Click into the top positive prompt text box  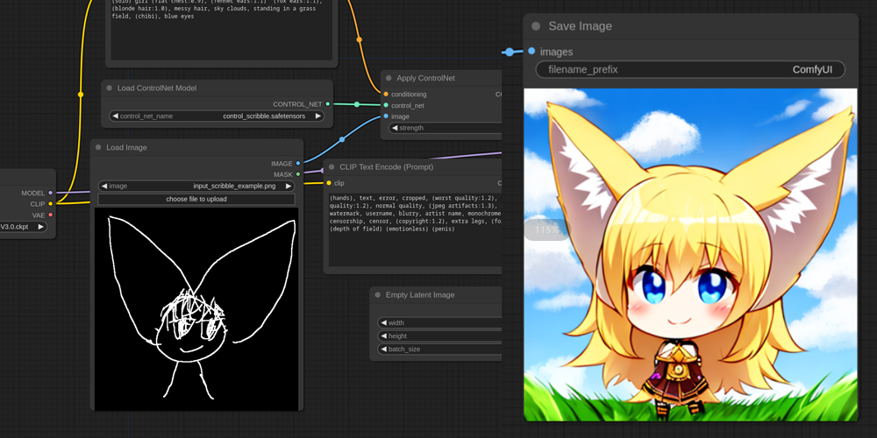[x=222, y=30]
